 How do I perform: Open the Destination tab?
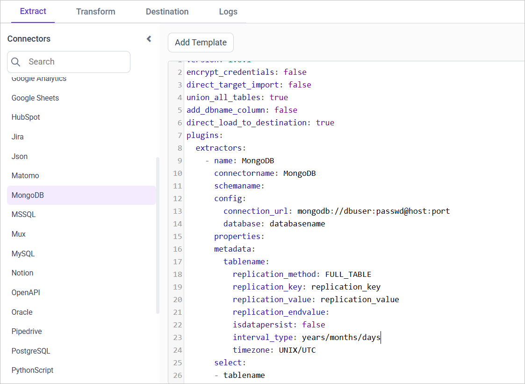coord(167,11)
